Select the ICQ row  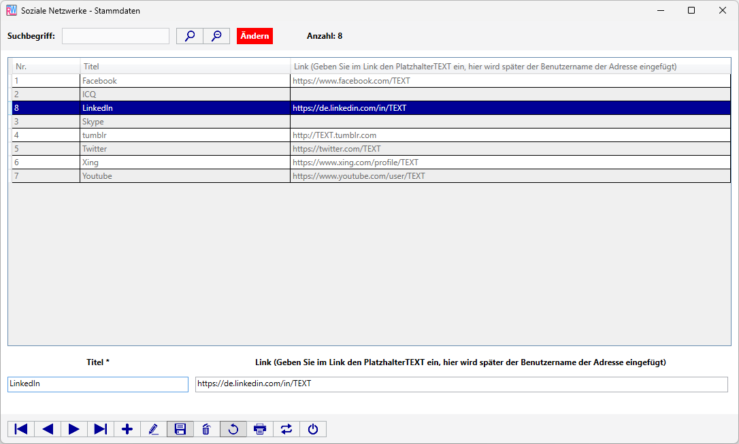(372, 95)
